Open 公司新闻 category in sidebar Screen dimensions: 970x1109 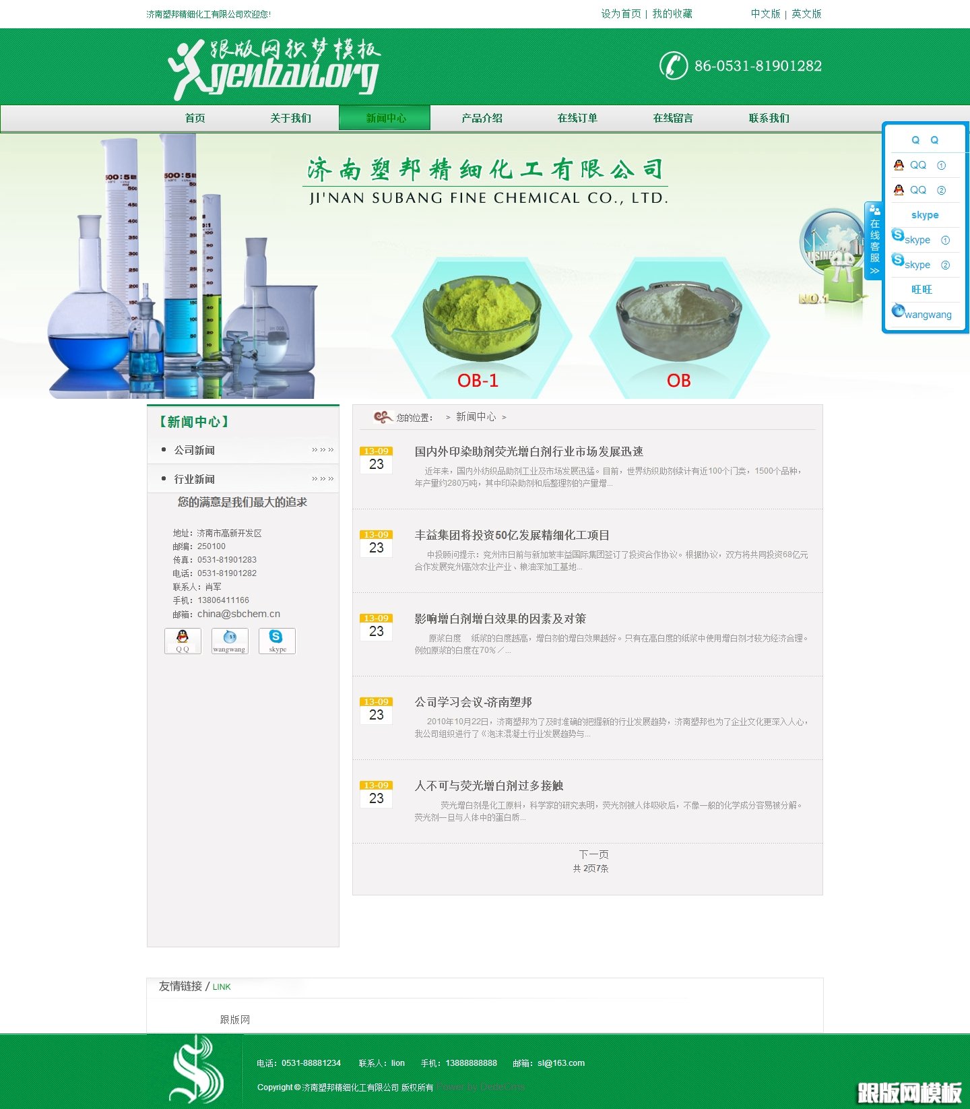195,450
